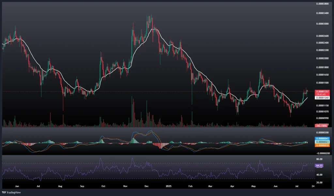Image resolution: width=334 pixels, height=196 pixels.
Task: Select the Dec label on time axis
Action: (x=146, y=186)
